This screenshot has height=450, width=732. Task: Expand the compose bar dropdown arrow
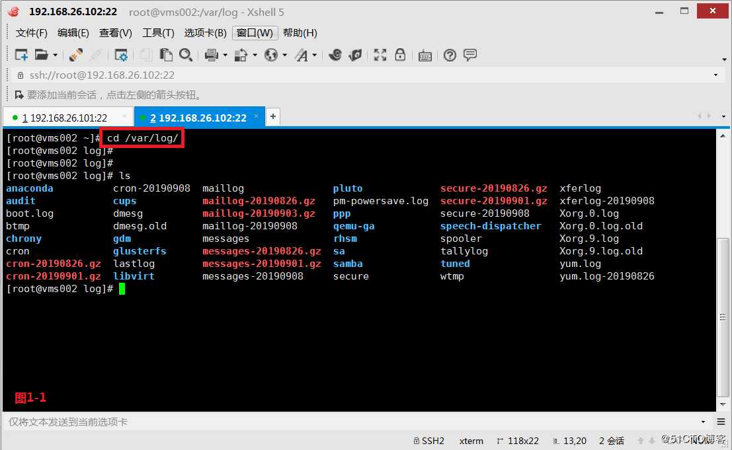703,422
